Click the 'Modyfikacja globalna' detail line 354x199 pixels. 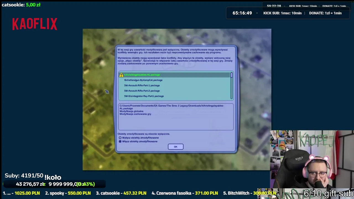pos(131,111)
